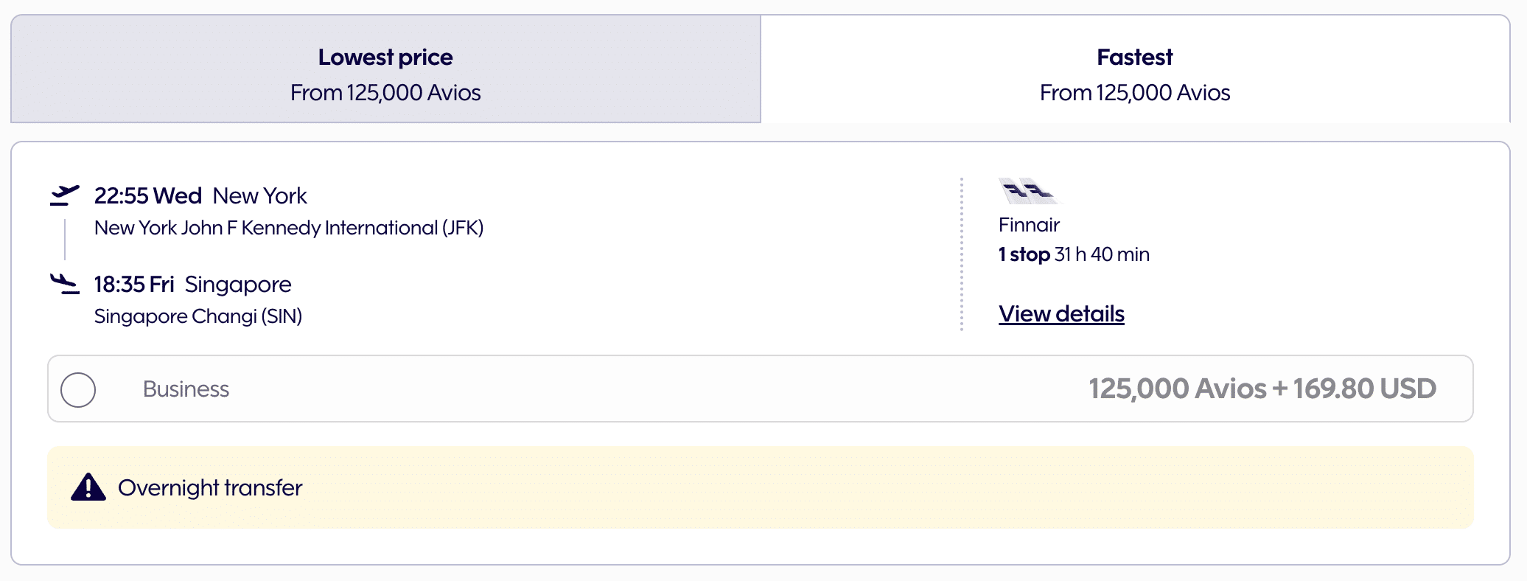Click the departing plane takeoff icon
The height and width of the screenshot is (581, 1527).
65,195
